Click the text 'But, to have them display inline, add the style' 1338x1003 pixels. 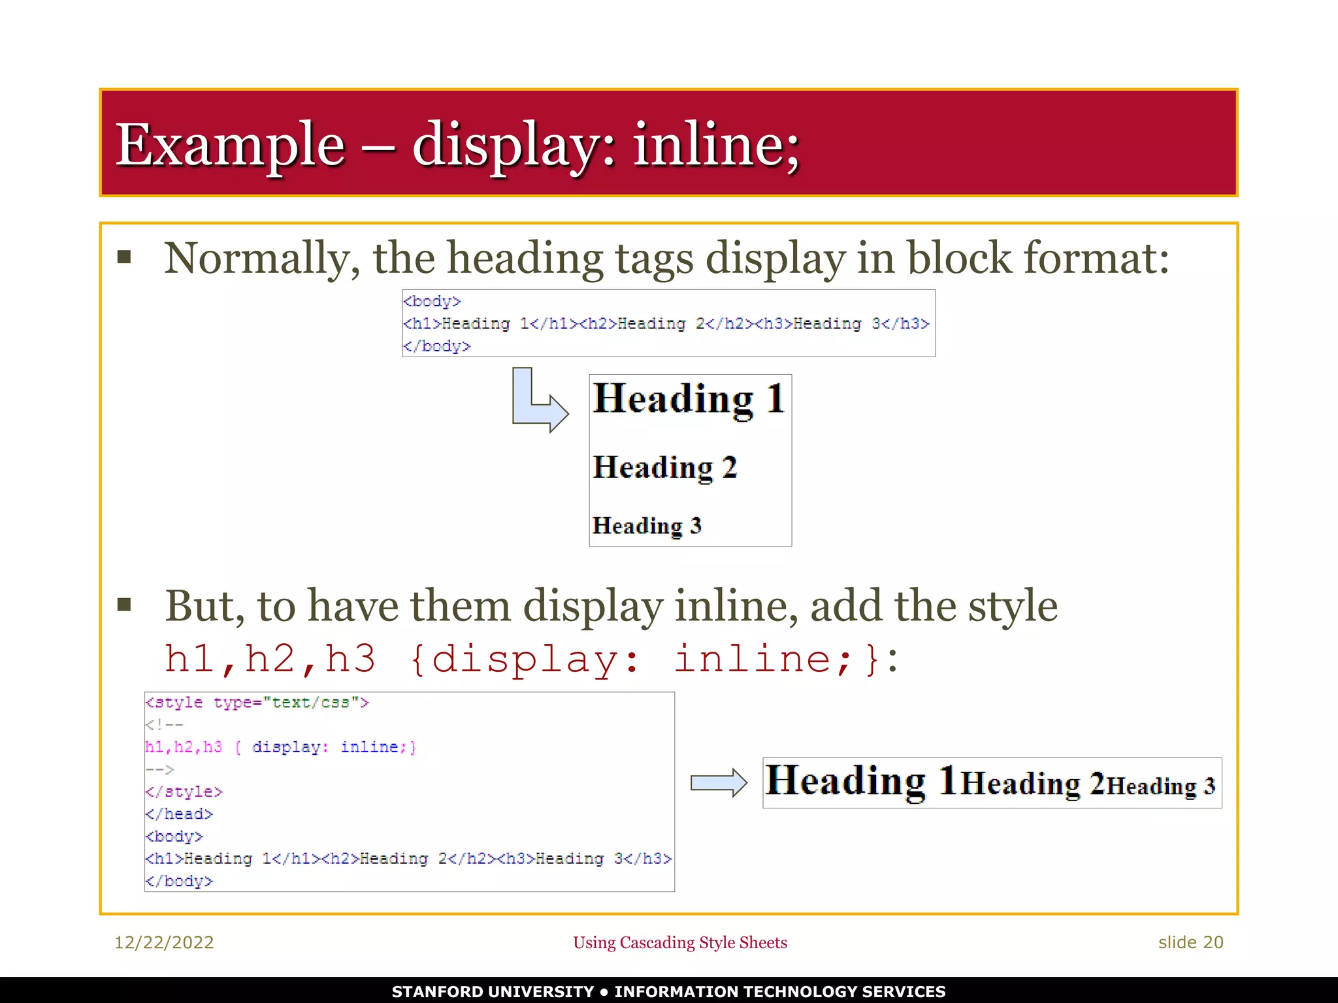[x=611, y=606]
